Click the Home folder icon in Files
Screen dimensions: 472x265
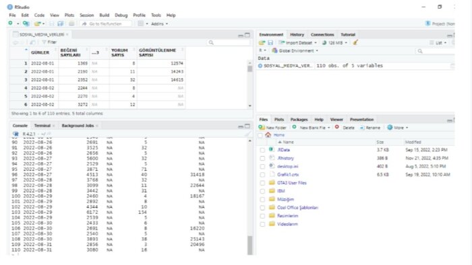click(x=268, y=135)
